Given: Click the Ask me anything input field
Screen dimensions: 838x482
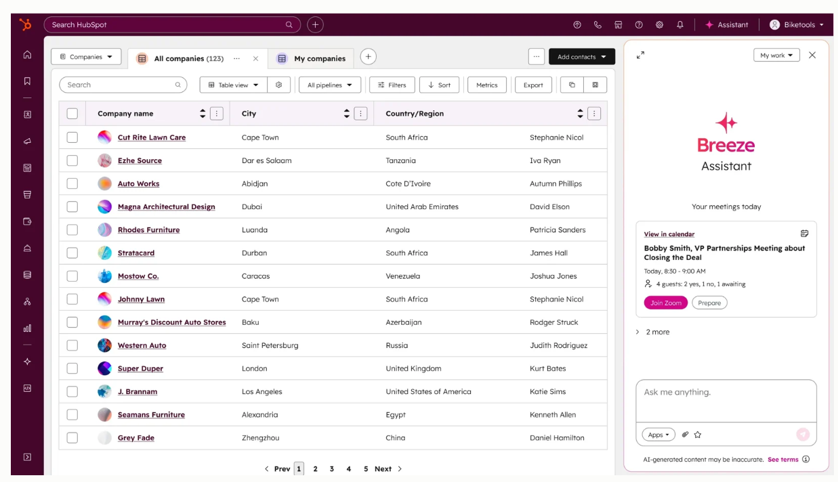Looking at the screenshot, I should click(726, 399).
